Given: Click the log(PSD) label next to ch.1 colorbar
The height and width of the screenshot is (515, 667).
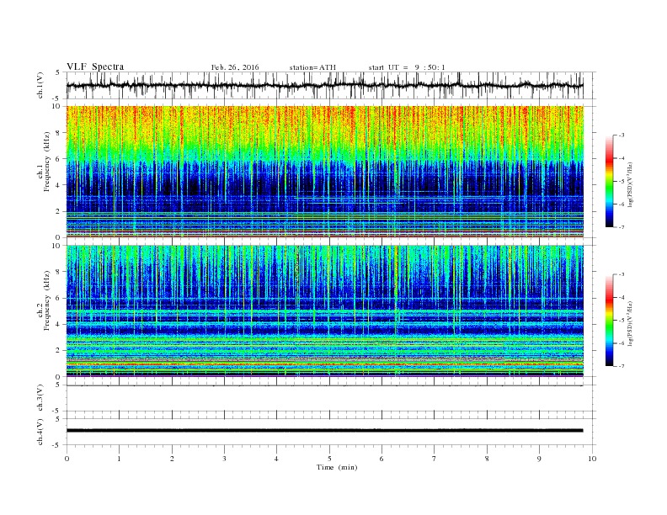Looking at the screenshot, I should point(631,185).
